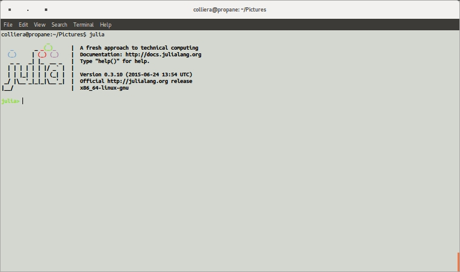This screenshot has width=460, height=272.
Task: Open the Search menu
Action: 59,25
